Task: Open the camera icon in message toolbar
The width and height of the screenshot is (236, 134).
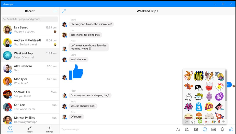Action: [187, 129]
